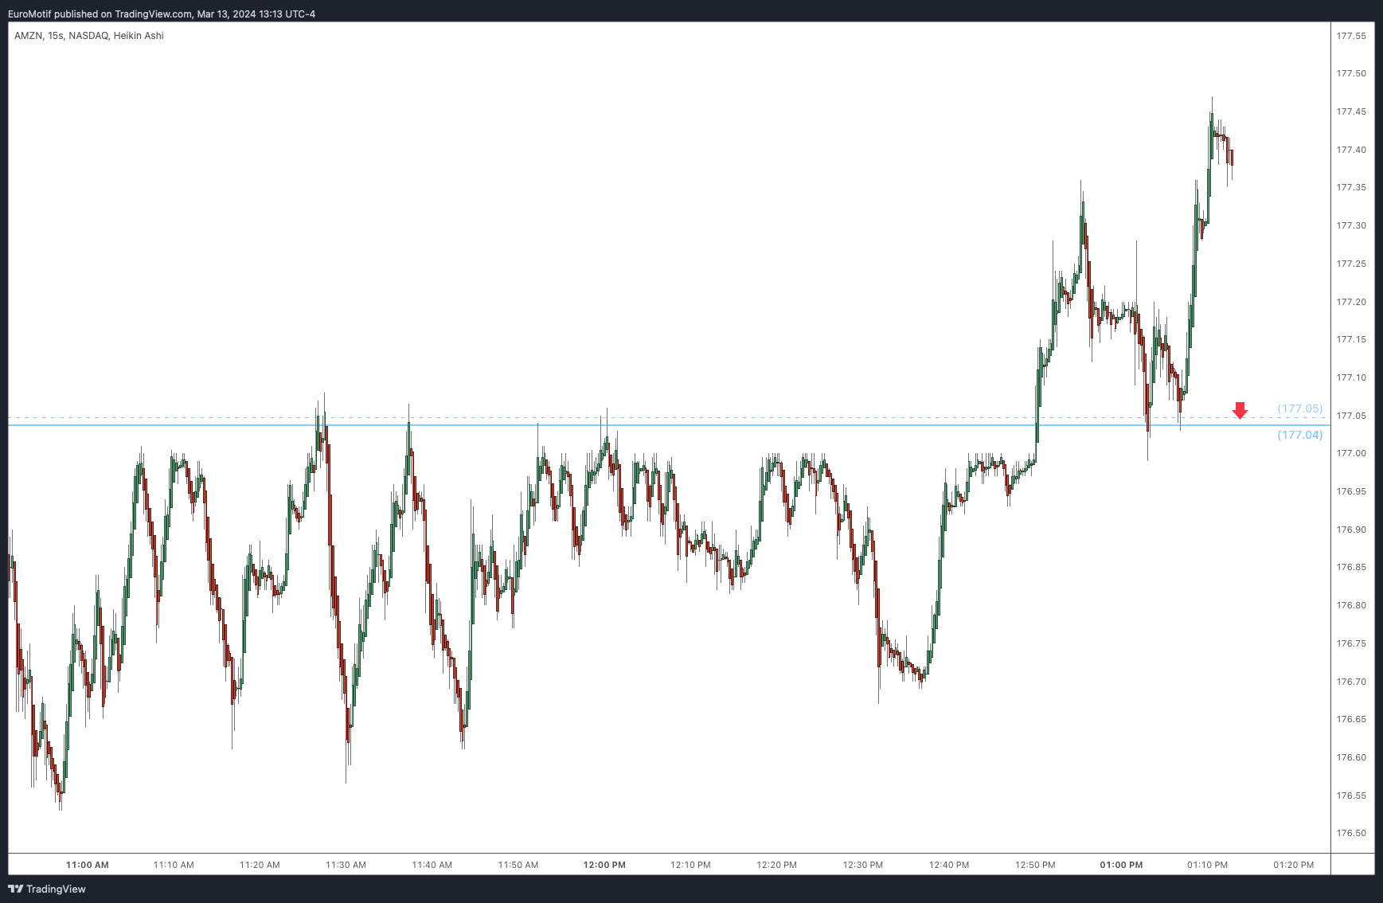The height and width of the screenshot is (903, 1383).
Task: Click the 177.00 price axis label
Action: pos(1351,453)
